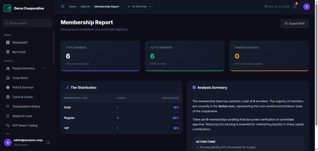Click the admin avatar in sidebar footer

click(x=8, y=143)
